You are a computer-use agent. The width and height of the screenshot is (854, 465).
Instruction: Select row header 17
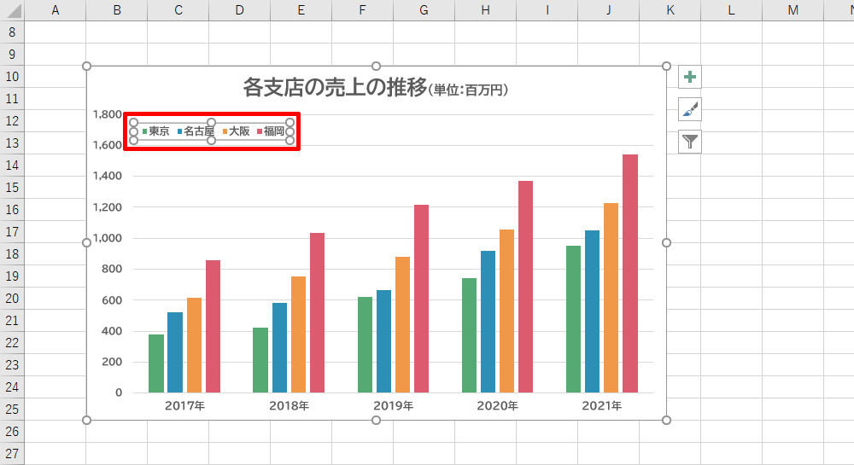[12, 232]
